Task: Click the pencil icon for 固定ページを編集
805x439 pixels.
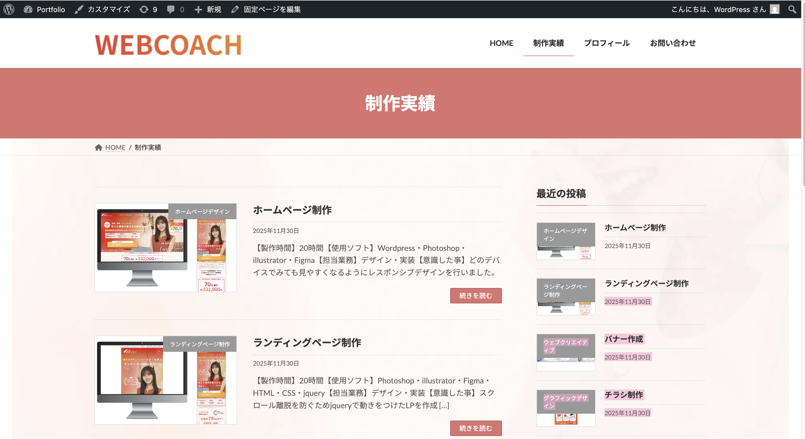Action: (x=235, y=9)
